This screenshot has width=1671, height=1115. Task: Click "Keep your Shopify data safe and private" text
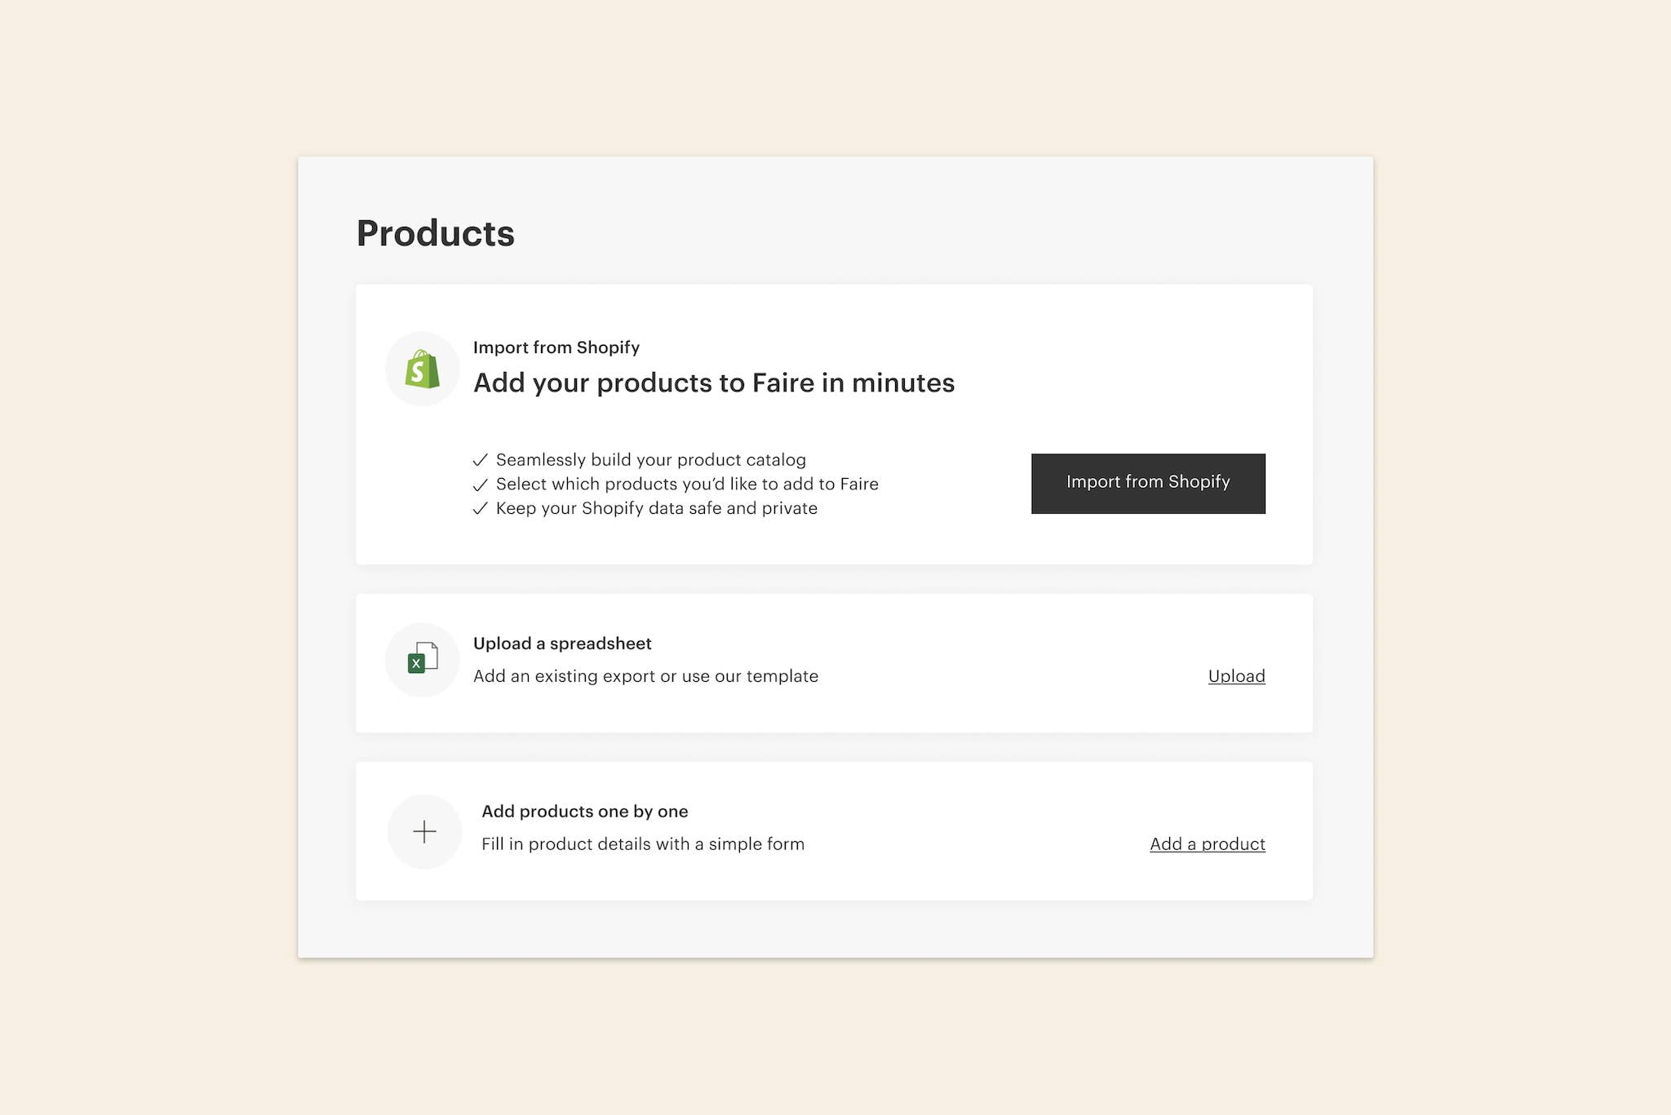656,508
